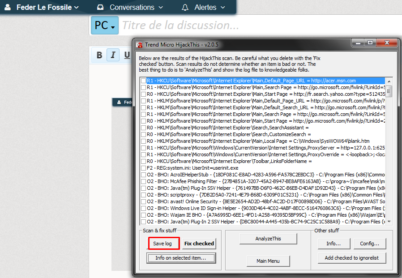Viewport: 402px width, 278px height.
Task: Check the box for Default_Page_URL acer.msn.com entry
Action: [144, 81]
